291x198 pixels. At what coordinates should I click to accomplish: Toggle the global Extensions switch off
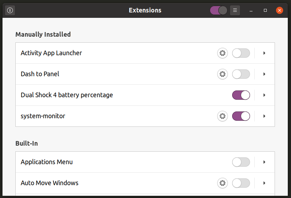point(219,10)
